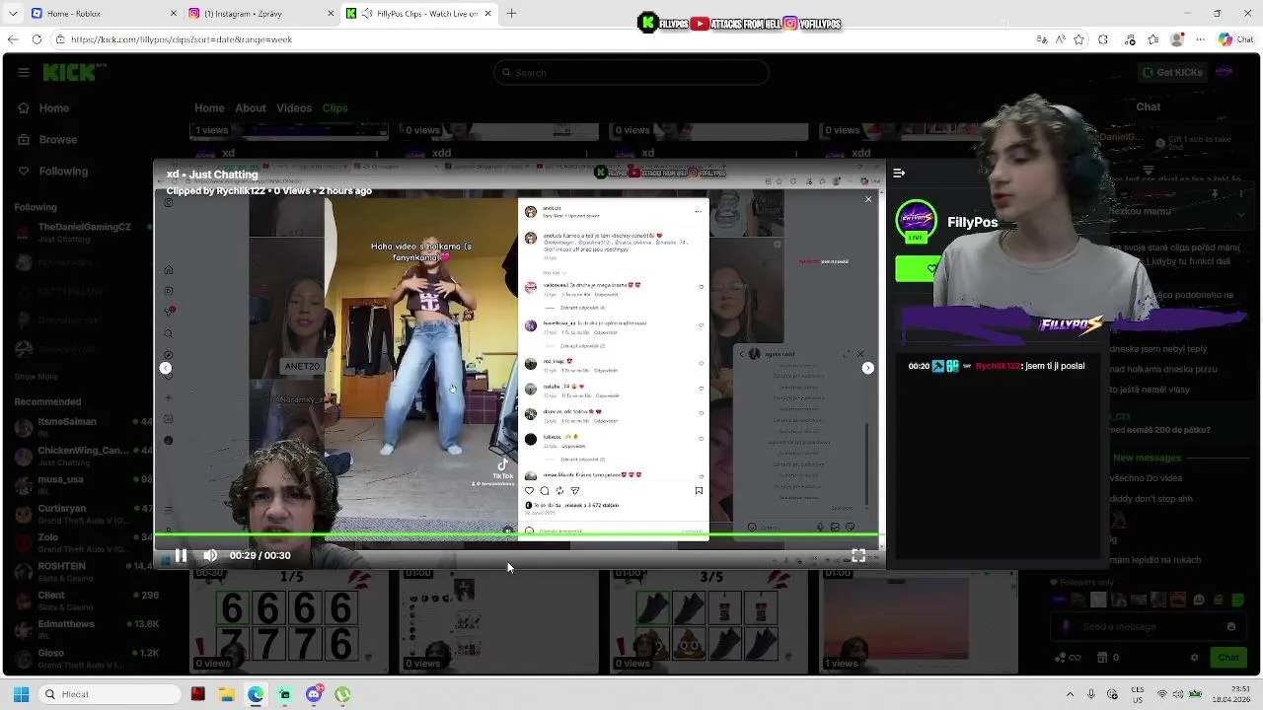Open musa_usa recommended channel
Image resolution: width=1263 pixels, height=710 pixels.
point(84,485)
